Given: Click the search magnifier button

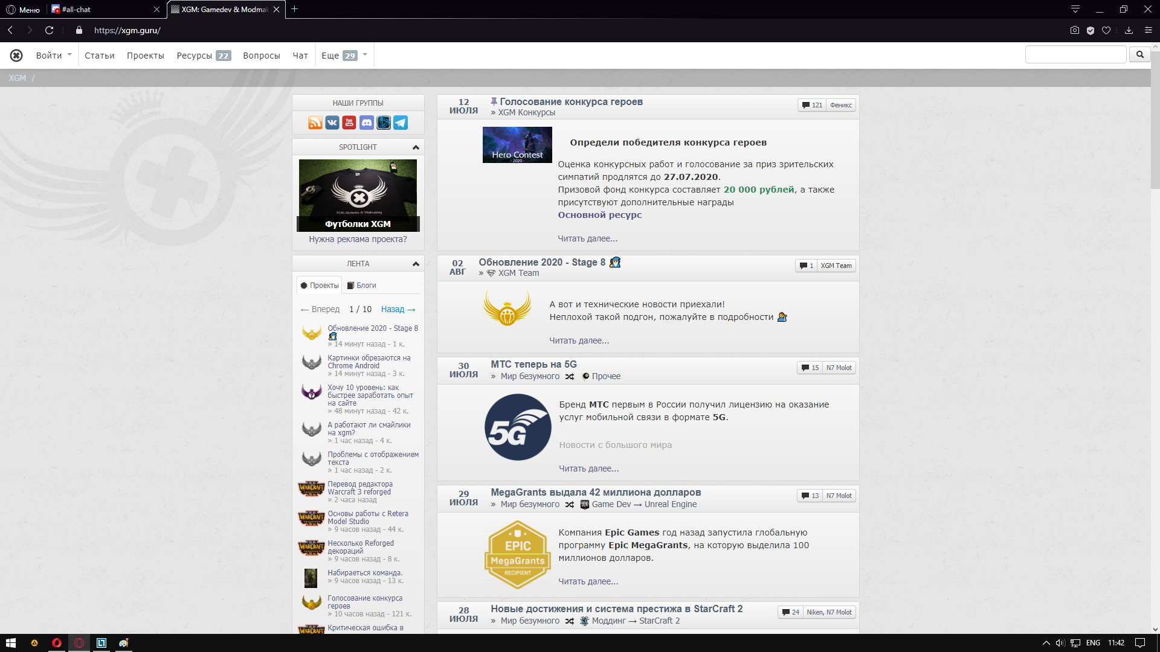Looking at the screenshot, I should pos(1139,55).
